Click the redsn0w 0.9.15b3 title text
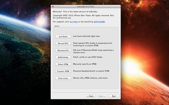169x105 pixels. pyautogui.click(x=86, y=7)
